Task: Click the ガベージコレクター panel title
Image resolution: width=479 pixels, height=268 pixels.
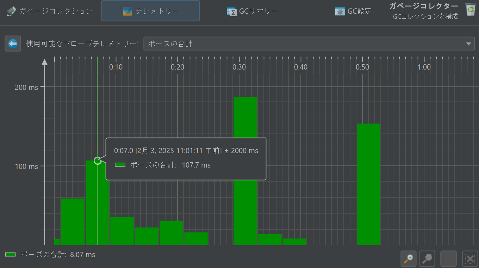Action: click(424, 6)
